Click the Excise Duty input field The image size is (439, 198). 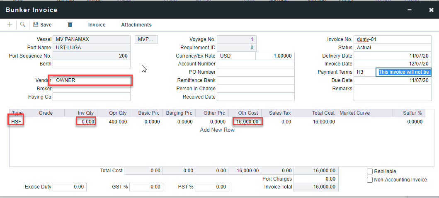pyautogui.click(x=70, y=187)
